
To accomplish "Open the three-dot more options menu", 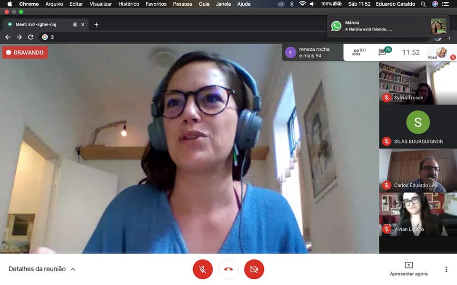I will point(446,269).
